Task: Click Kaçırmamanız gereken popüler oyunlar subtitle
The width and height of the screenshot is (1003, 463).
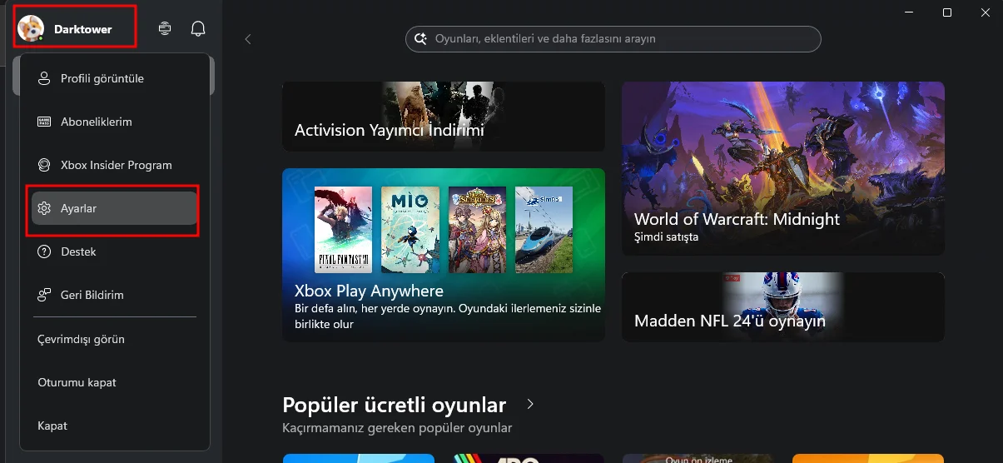Action: 397,428
